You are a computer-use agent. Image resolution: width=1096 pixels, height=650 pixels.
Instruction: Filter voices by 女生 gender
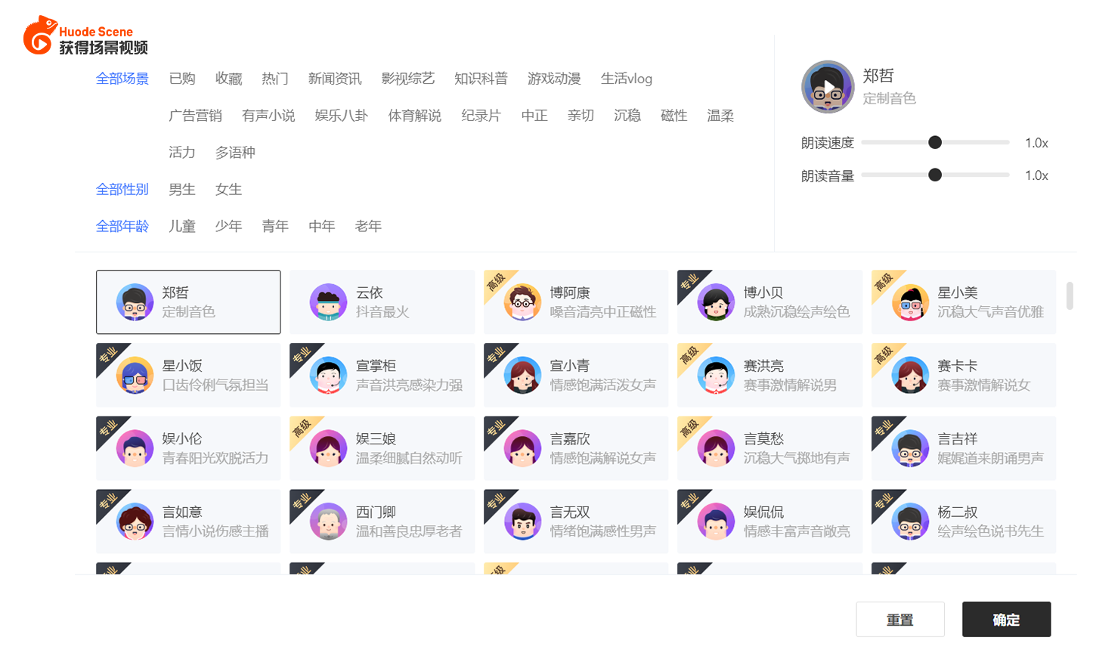228,189
